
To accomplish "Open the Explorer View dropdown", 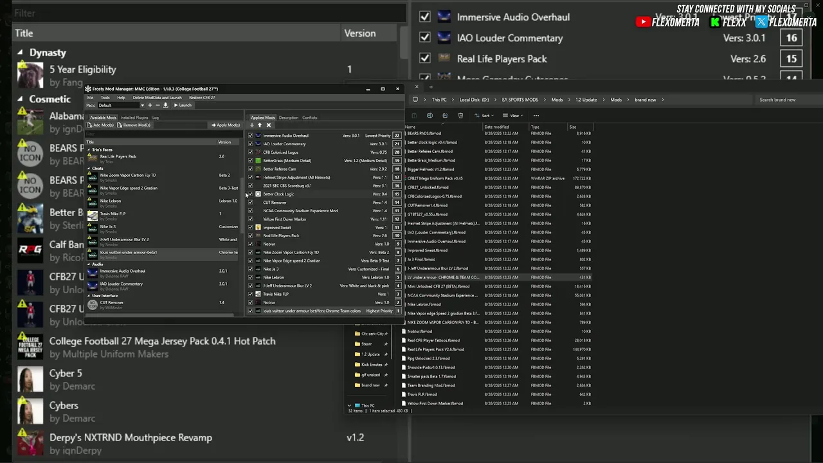I will pyautogui.click(x=513, y=116).
